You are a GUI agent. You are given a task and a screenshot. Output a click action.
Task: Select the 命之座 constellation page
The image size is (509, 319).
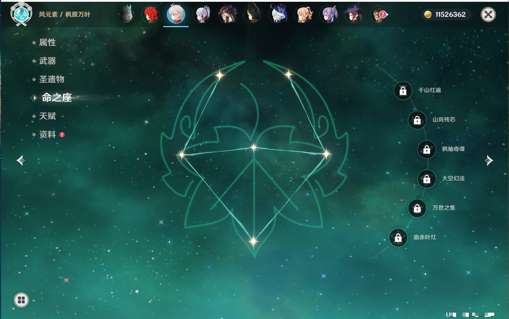coord(56,98)
